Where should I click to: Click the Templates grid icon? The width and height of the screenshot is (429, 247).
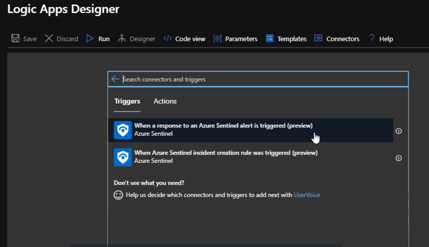tap(270, 39)
